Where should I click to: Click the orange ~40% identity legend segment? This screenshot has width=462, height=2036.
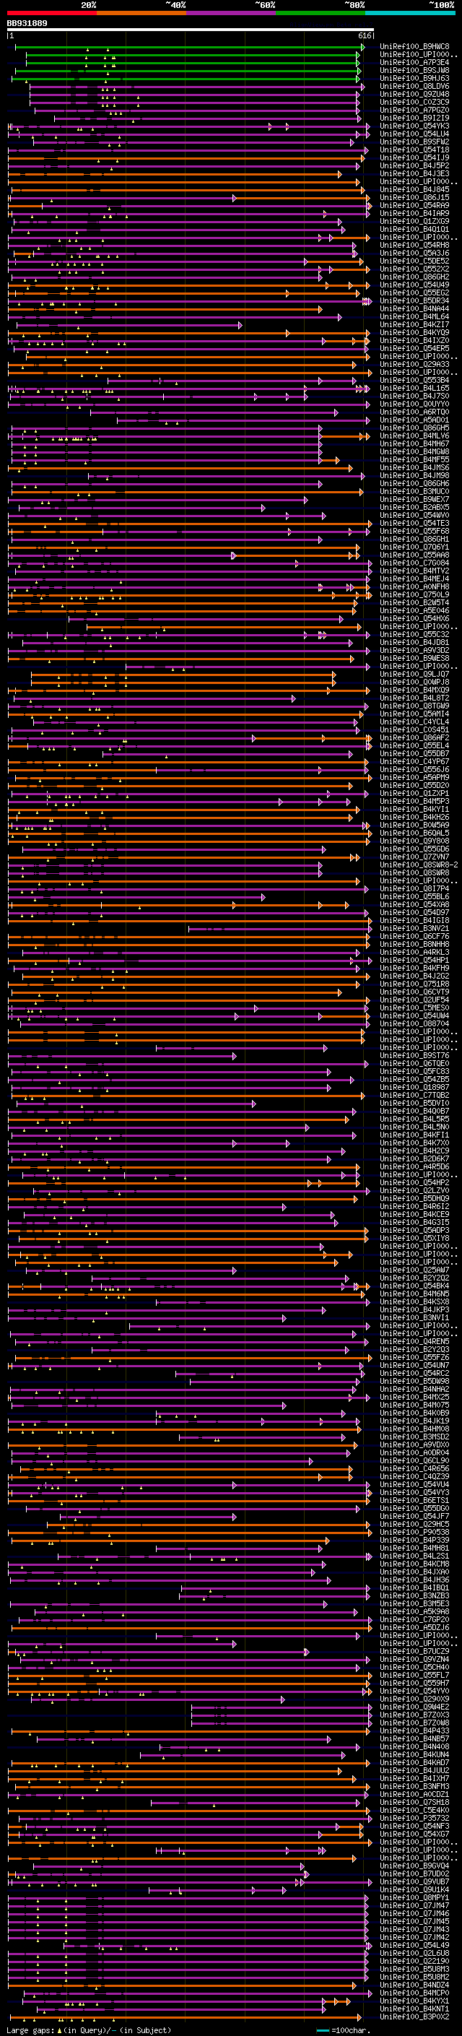coord(141,14)
